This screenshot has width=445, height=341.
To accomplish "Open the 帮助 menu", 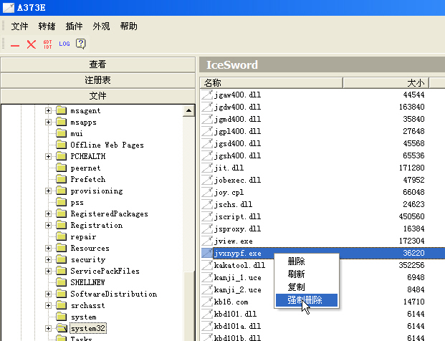I will click(128, 27).
